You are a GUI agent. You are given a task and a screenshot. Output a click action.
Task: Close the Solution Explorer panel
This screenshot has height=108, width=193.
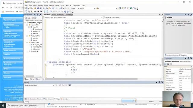point(40,15)
